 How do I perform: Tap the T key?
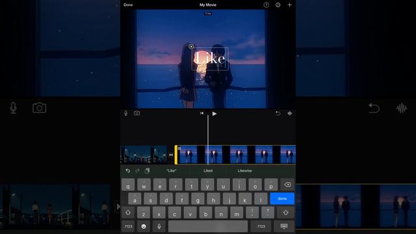pos(192,185)
